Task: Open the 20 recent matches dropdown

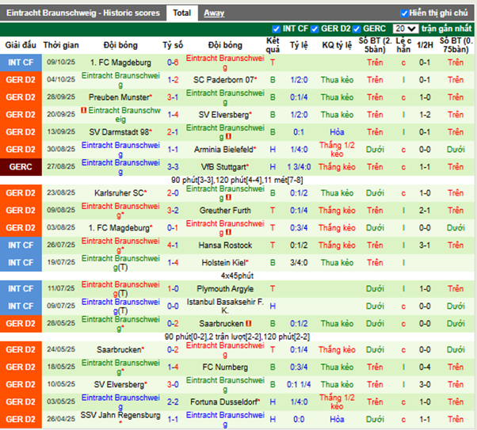Action: tap(406, 29)
